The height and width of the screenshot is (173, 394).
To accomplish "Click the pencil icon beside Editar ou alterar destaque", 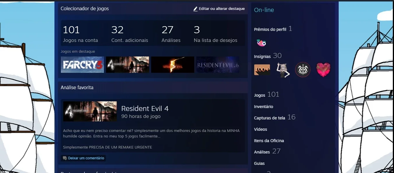I will point(195,9).
